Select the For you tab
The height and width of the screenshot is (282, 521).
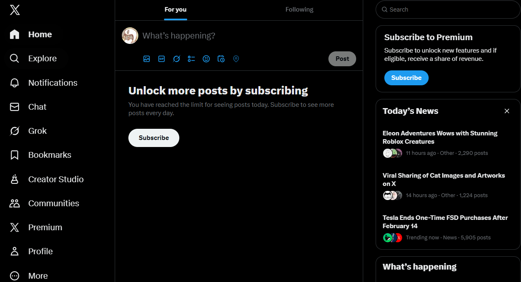[x=176, y=10]
